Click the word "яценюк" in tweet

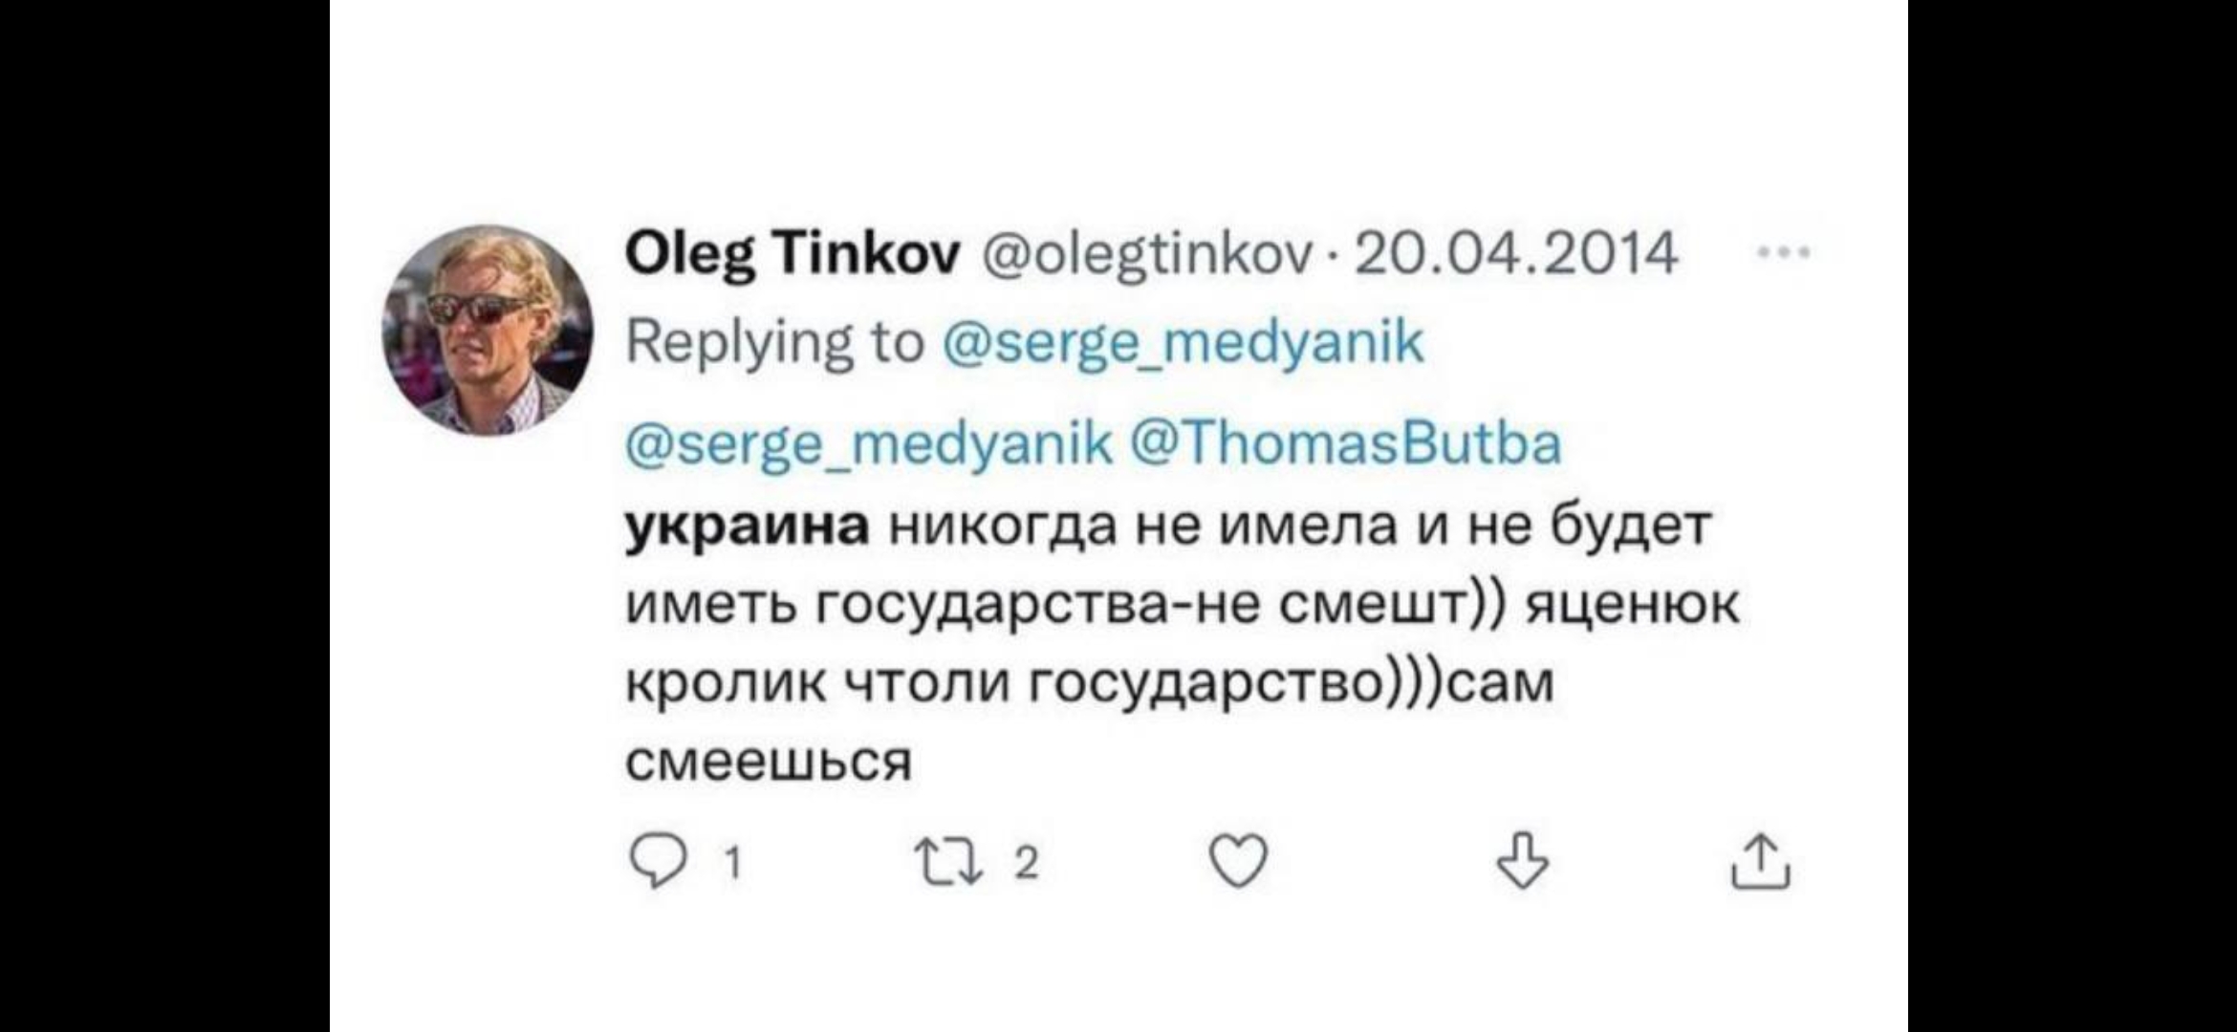(x=1633, y=606)
